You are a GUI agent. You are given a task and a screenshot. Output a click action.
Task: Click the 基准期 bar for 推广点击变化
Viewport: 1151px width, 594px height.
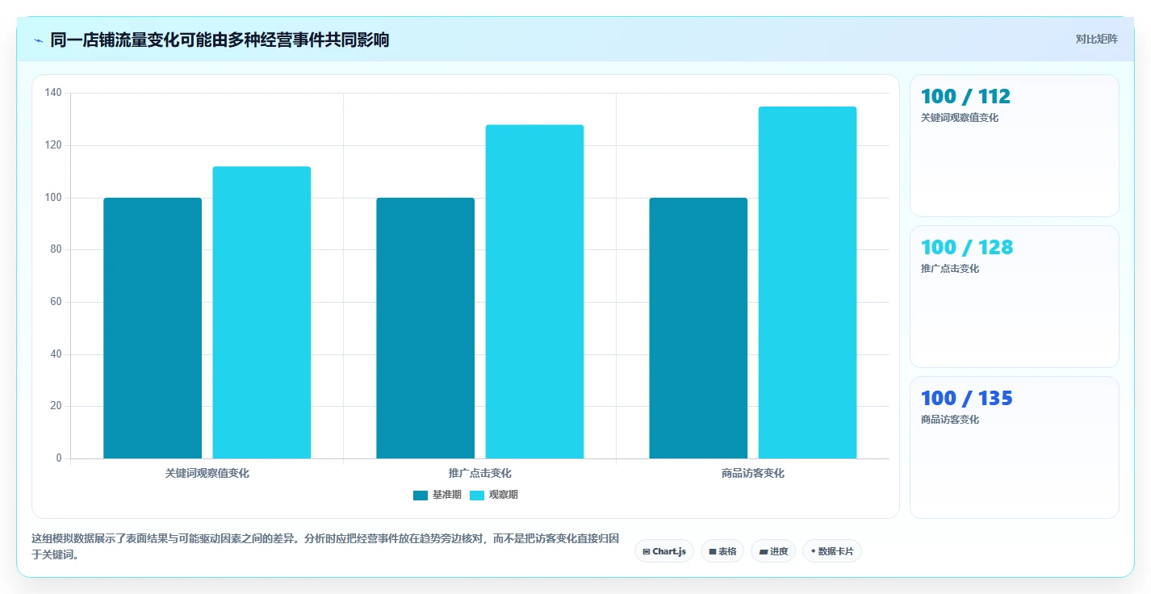pos(425,328)
